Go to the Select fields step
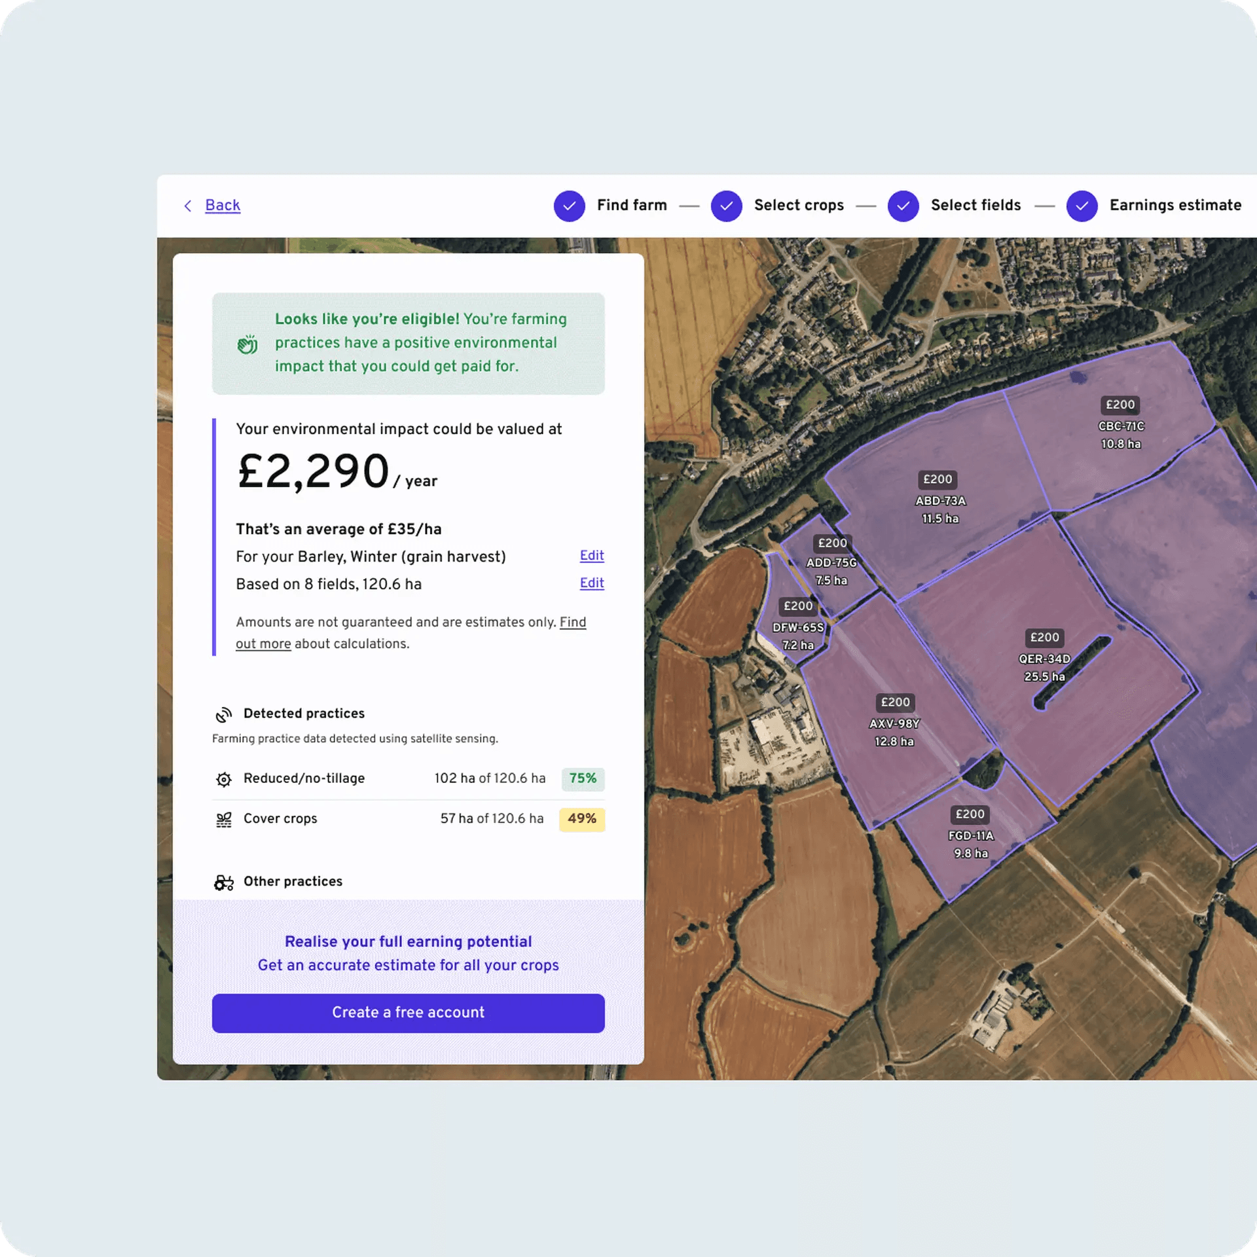Screen dimensions: 1257x1257 pos(975,206)
